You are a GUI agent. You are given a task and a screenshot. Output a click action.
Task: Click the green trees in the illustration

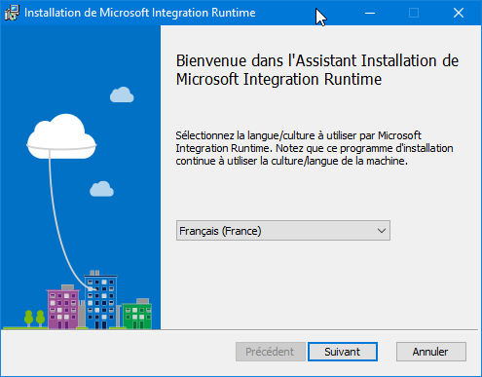[x=34, y=319]
